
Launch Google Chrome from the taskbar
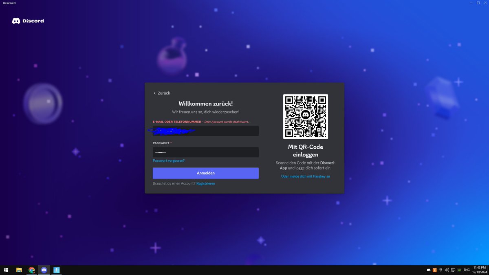coord(31,270)
